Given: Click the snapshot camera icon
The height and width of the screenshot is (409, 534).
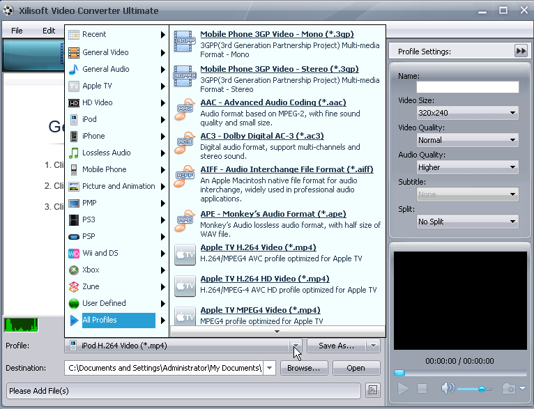Looking at the screenshot, I should (508, 388).
